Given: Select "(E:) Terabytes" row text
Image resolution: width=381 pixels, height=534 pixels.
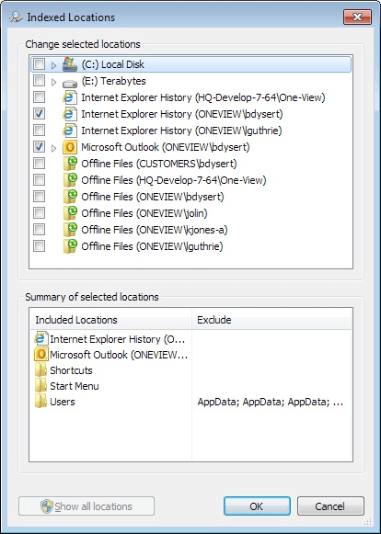Looking at the screenshot, I should pyautogui.click(x=113, y=81).
